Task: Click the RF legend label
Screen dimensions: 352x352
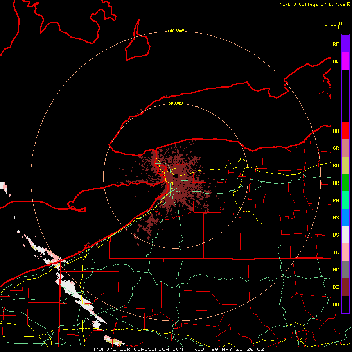Action: point(336,44)
